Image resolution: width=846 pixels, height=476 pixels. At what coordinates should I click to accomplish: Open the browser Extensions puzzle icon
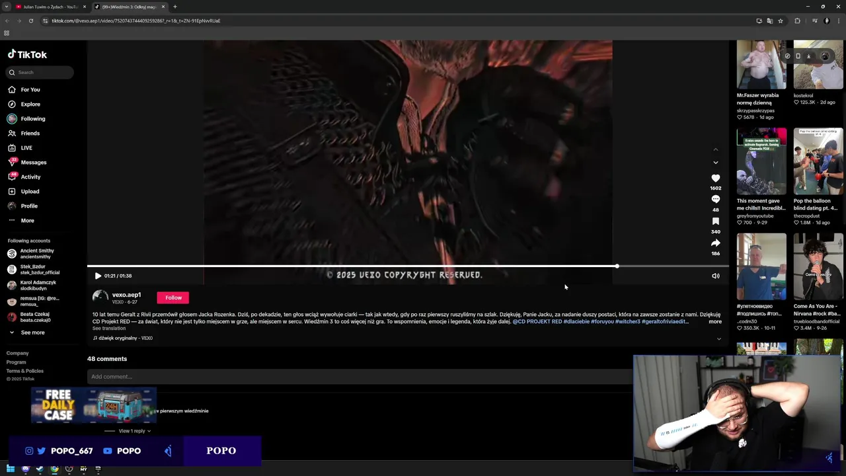[x=797, y=20]
